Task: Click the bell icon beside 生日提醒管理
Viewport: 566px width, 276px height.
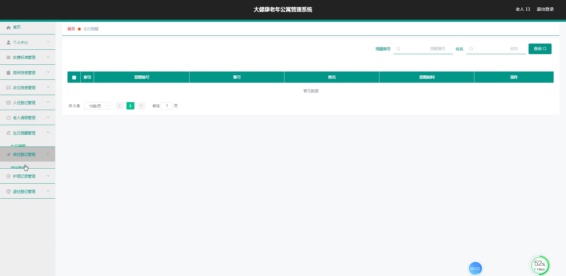Action: 9,133
